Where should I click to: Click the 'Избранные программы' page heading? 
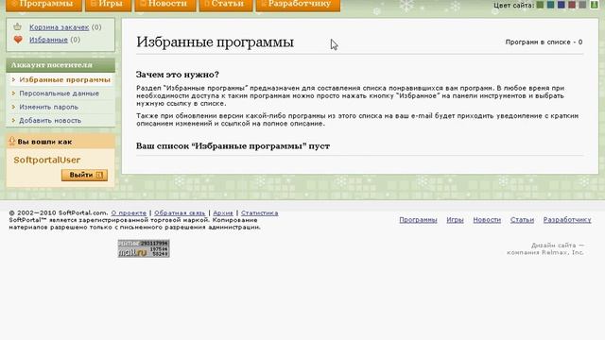(x=215, y=42)
